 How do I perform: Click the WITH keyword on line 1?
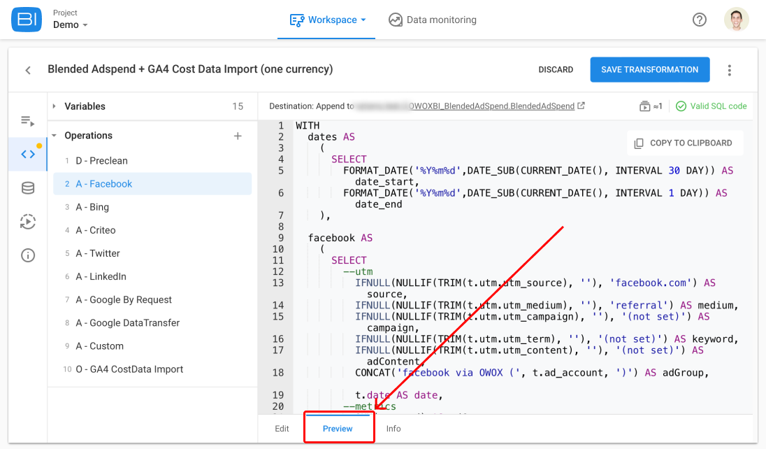click(308, 126)
